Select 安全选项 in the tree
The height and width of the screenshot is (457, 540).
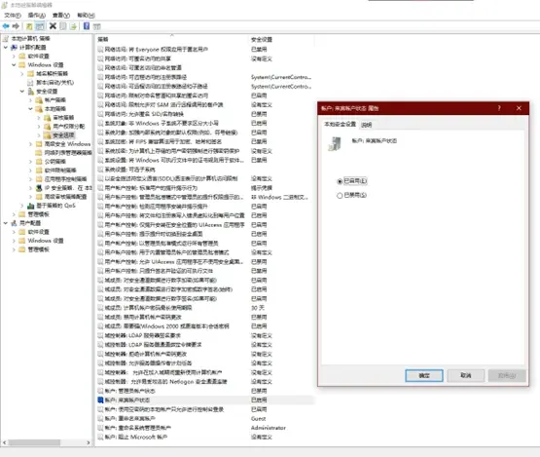(63, 135)
